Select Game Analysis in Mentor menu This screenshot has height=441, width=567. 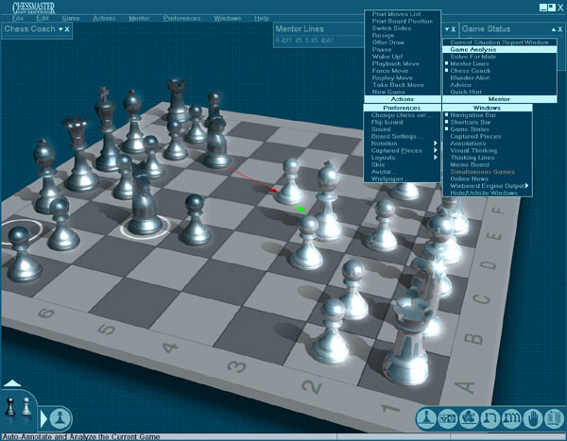[499, 49]
